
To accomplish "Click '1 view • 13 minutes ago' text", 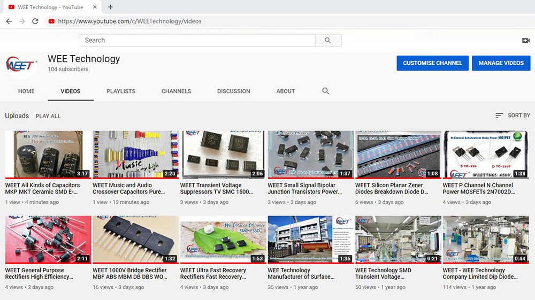I will [x=121, y=202].
